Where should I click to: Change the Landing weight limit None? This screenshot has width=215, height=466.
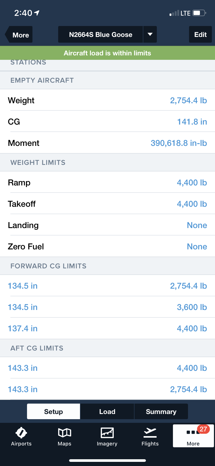point(197,225)
